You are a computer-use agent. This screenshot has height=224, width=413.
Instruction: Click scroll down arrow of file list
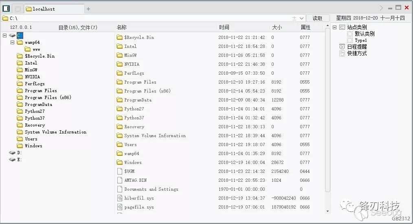tap(327, 211)
